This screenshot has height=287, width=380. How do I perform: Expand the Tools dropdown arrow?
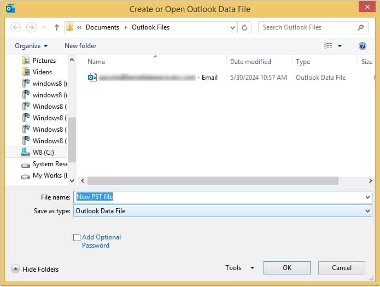[252, 268]
